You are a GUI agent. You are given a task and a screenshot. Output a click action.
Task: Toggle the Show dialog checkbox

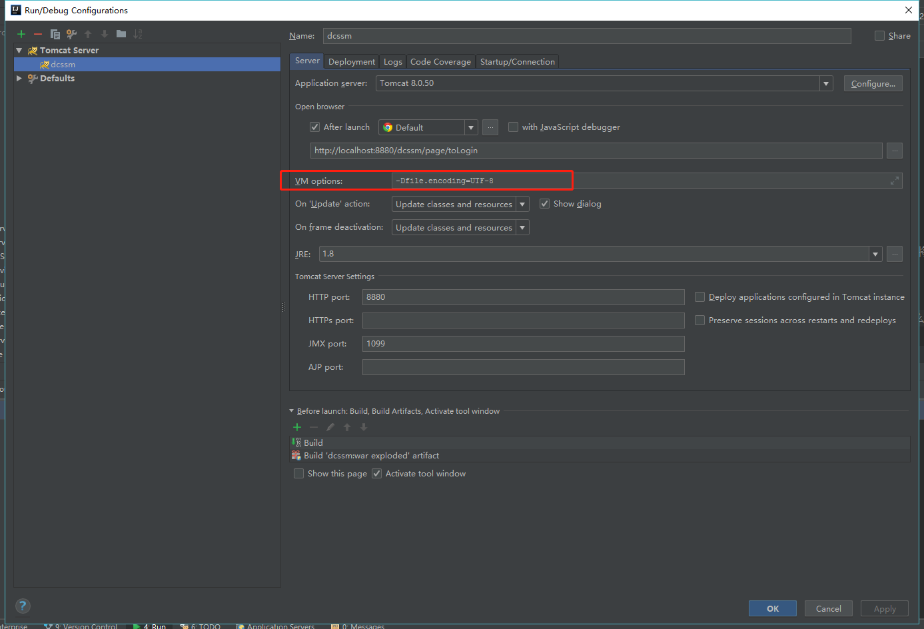544,204
